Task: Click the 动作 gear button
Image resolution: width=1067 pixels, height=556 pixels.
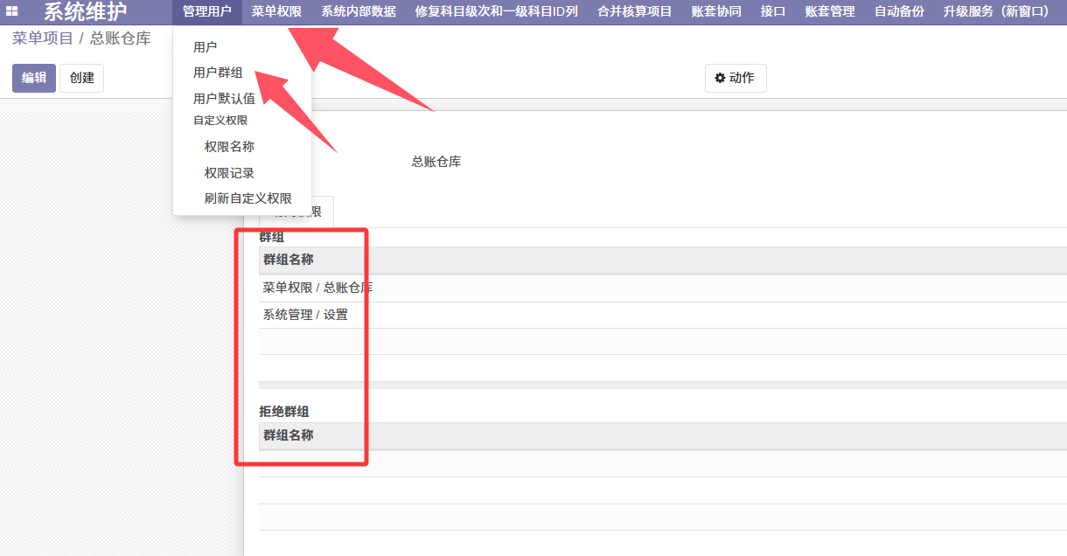Action: [735, 78]
